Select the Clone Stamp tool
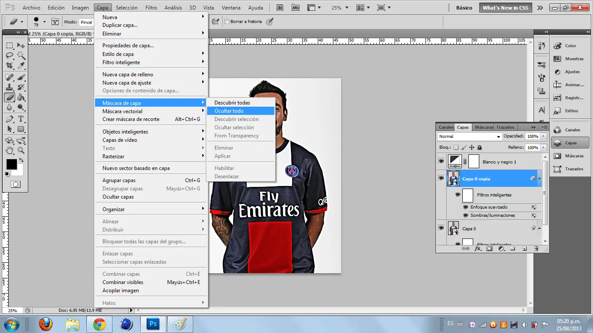The height and width of the screenshot is (333, 593). pos(10,87)
